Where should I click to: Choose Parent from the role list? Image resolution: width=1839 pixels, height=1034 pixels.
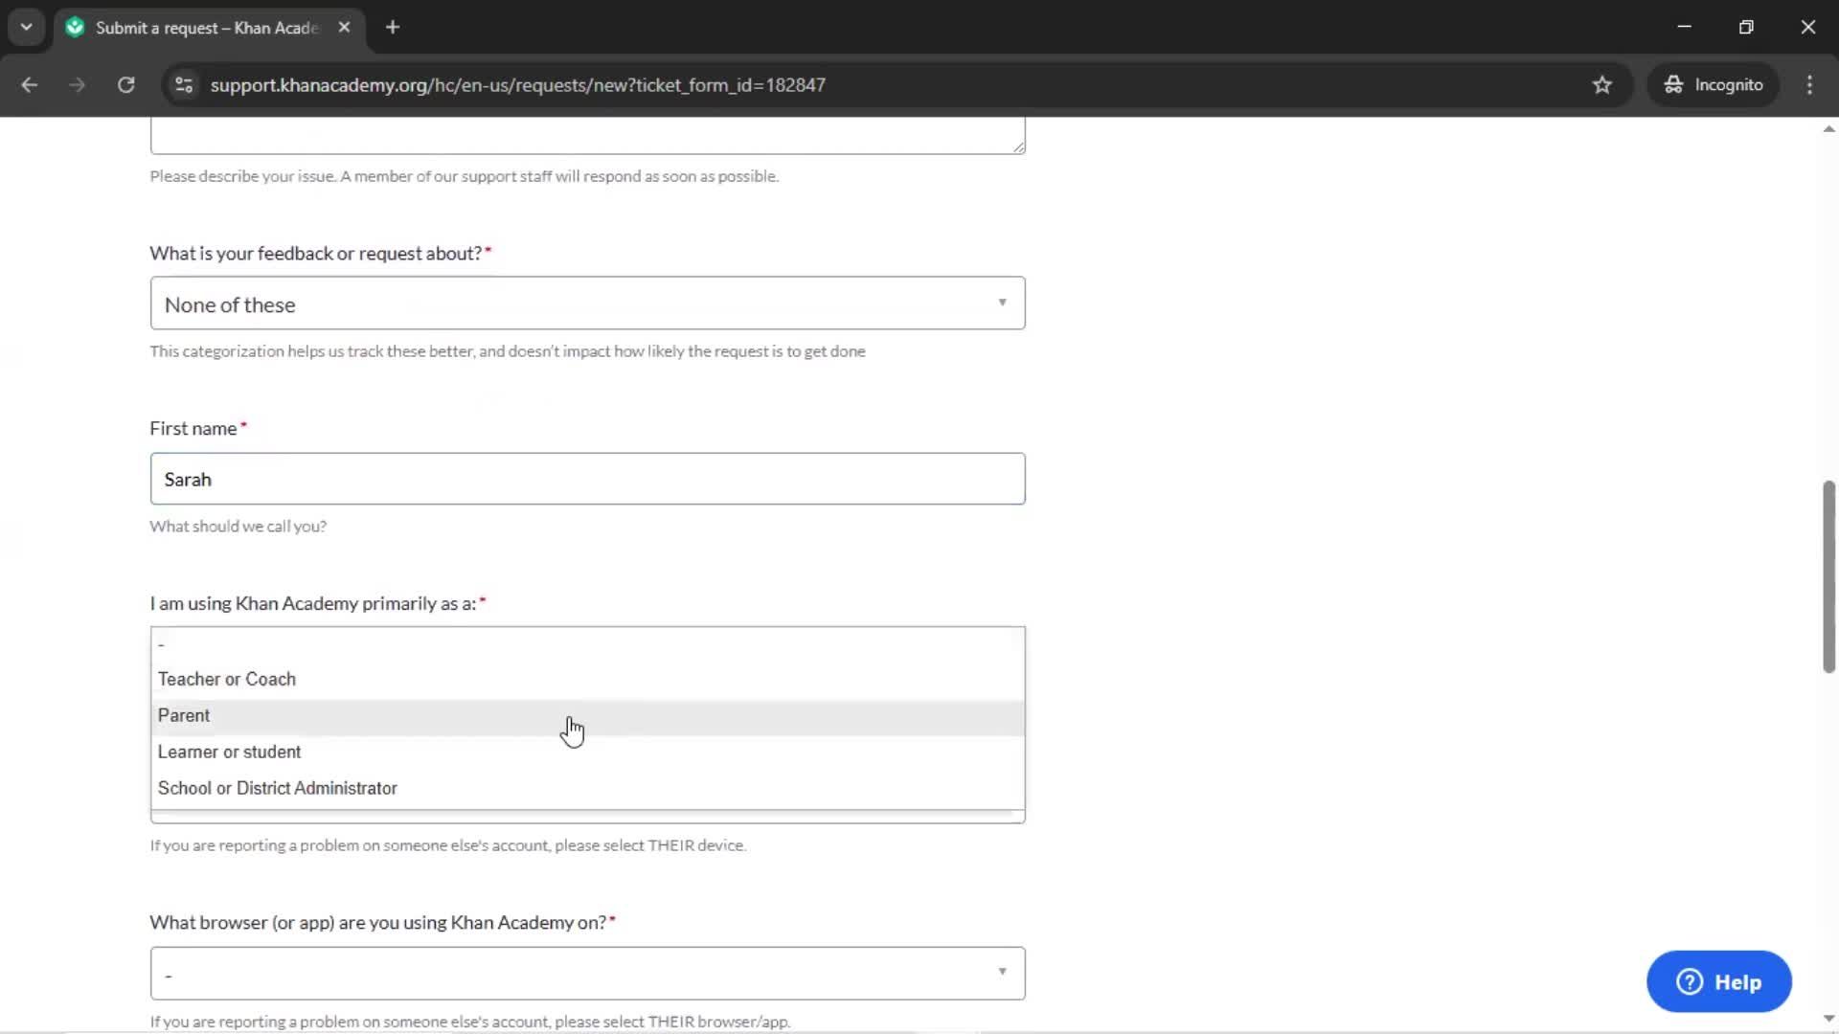(587, 716)
